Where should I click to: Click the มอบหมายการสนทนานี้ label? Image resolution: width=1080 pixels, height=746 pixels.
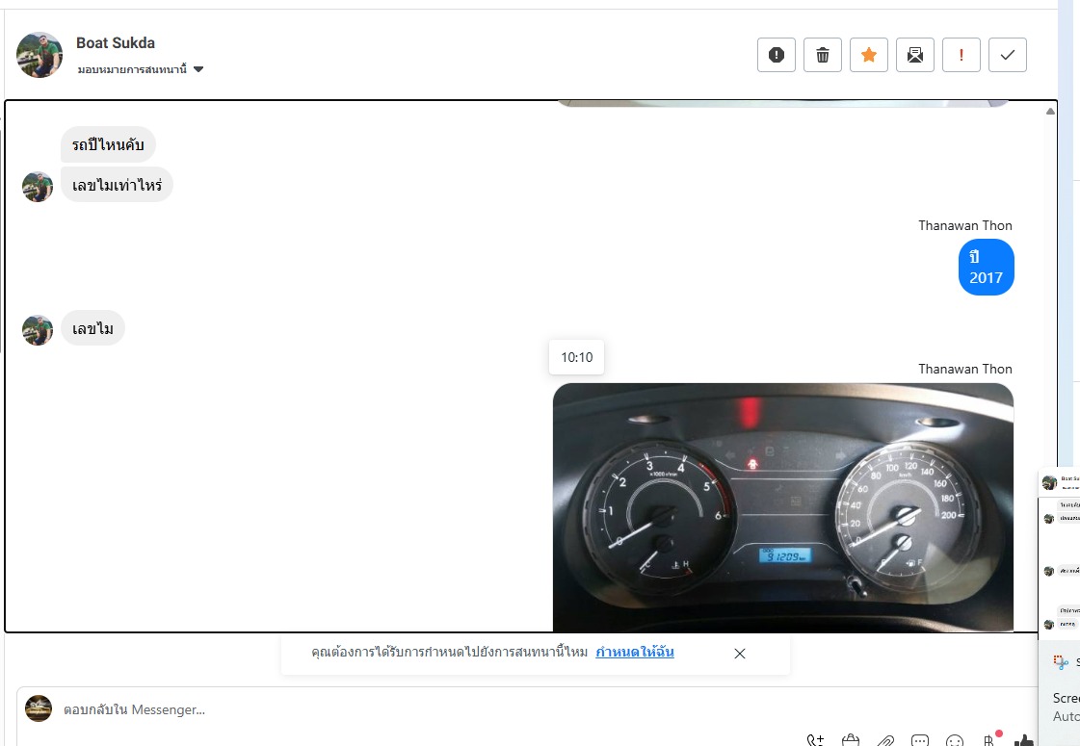coord(132,69)
